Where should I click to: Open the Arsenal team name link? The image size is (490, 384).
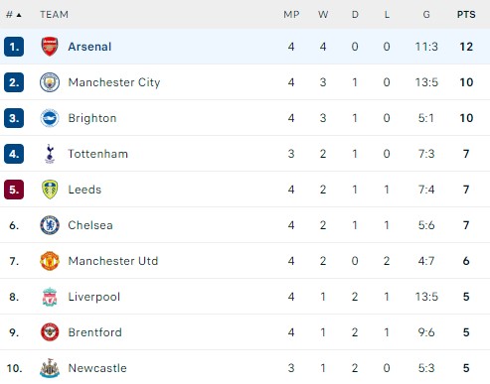point(89,47)
